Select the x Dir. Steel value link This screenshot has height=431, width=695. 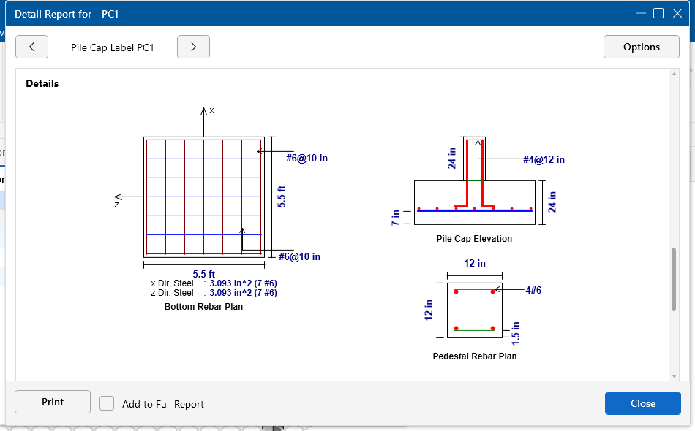click(252, 283)
